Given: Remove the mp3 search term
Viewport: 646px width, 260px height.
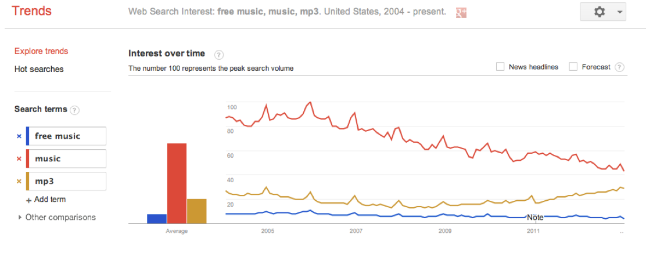Looking at the screenshot, I should 19,182.
